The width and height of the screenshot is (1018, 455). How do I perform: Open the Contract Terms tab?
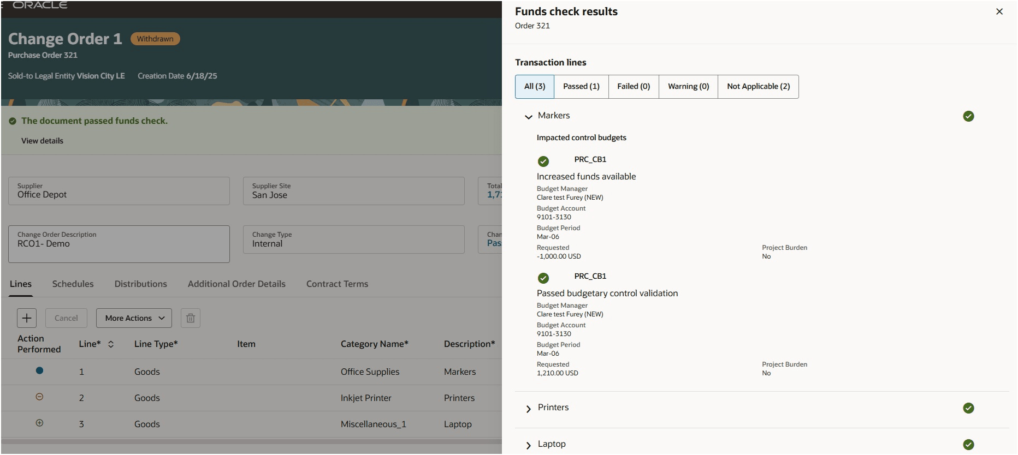tap(337, 284)
